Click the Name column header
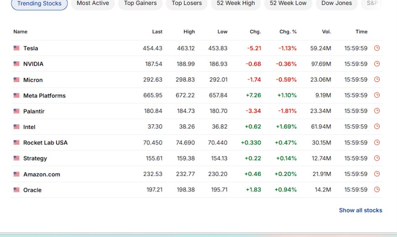Viewport: 397px width, 237px height. tap(20, 31)
